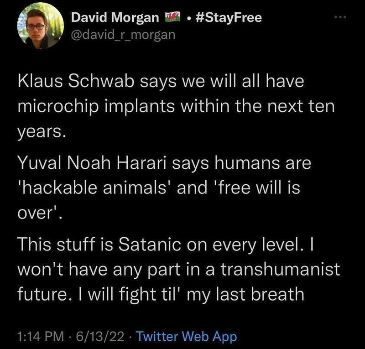The height and width of the screenshot is (349, 365).
Task: Open the #StayFree hashtag in the name
Action: tap(229, 18)
